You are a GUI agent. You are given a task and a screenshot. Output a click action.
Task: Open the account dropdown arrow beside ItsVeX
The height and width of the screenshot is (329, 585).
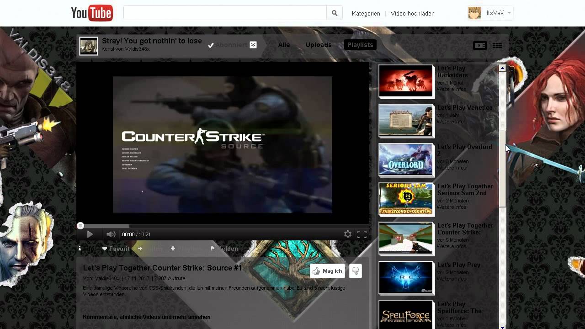point(509,13)
